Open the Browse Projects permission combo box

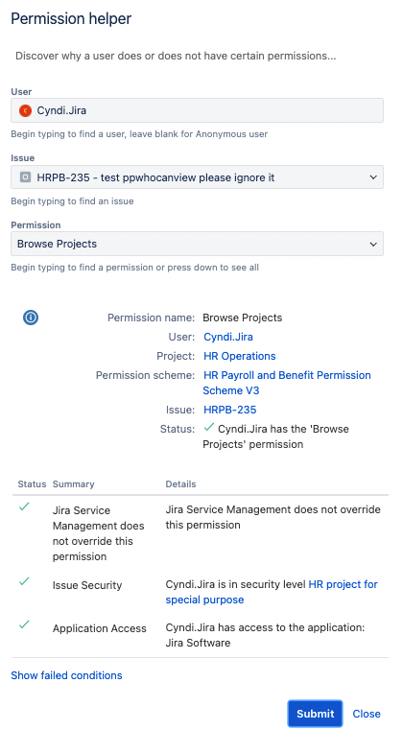pyautogui.click(x=197, y=244)
